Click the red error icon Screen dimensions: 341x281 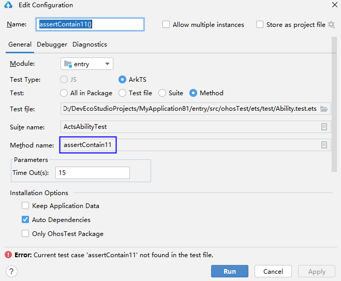pyautogui.click(x=8, y=255)
